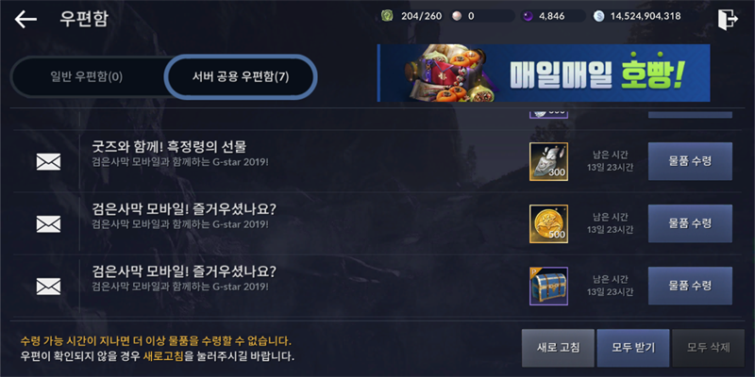Claim item for 굿즈와 함께! 흑정령의 선물
The width and height of the screenshot is (755, 377).
690,161
